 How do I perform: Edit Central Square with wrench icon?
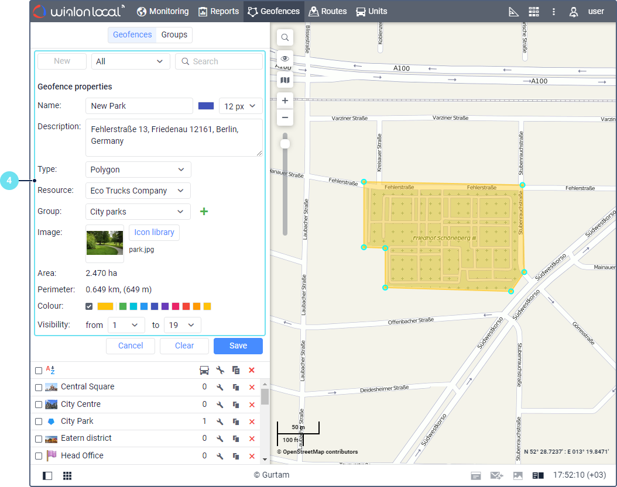(220, 387)
